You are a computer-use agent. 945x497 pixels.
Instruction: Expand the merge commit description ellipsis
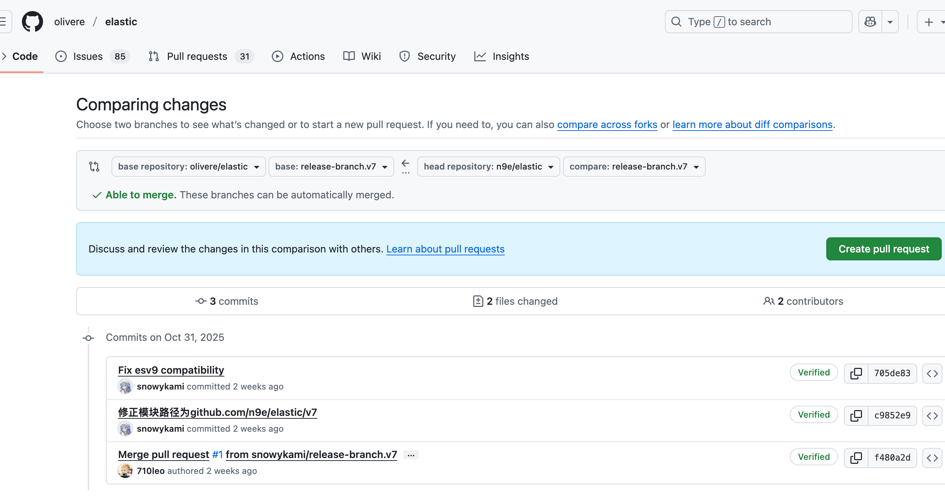point(410,455)
